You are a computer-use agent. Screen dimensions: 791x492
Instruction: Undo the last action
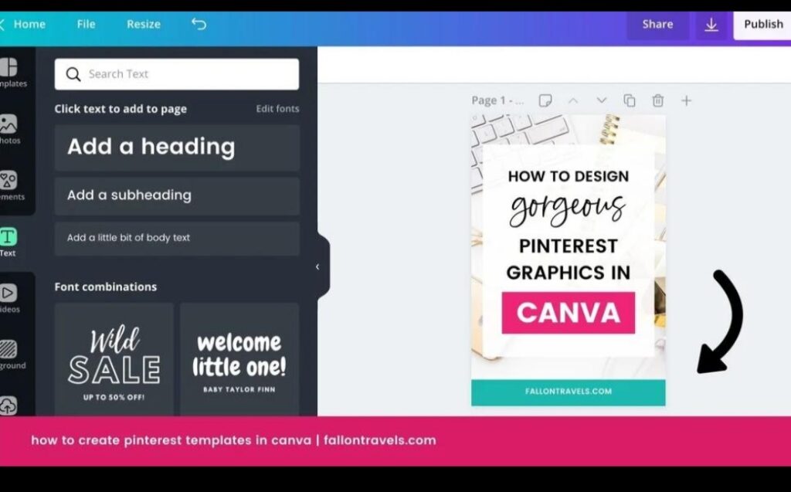pos(199,24)
